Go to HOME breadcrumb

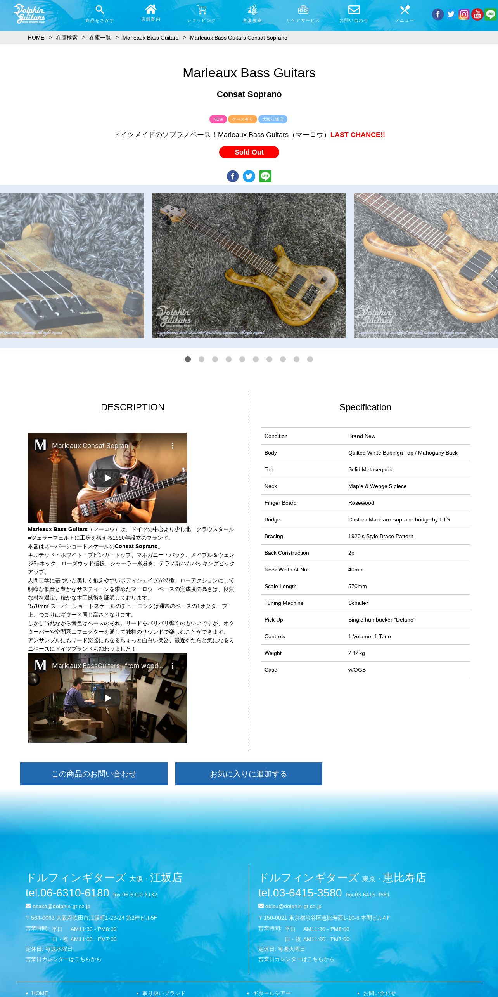[36, 38]
